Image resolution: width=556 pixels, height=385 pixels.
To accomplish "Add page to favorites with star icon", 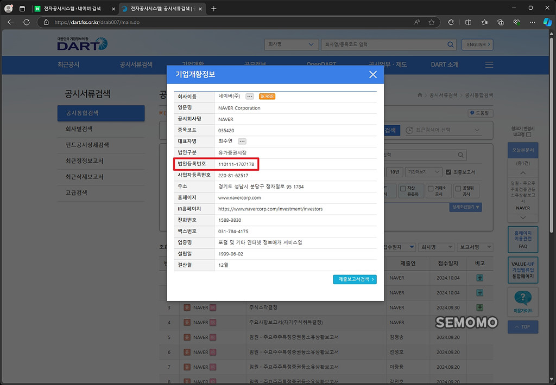I will coord(431,22).
